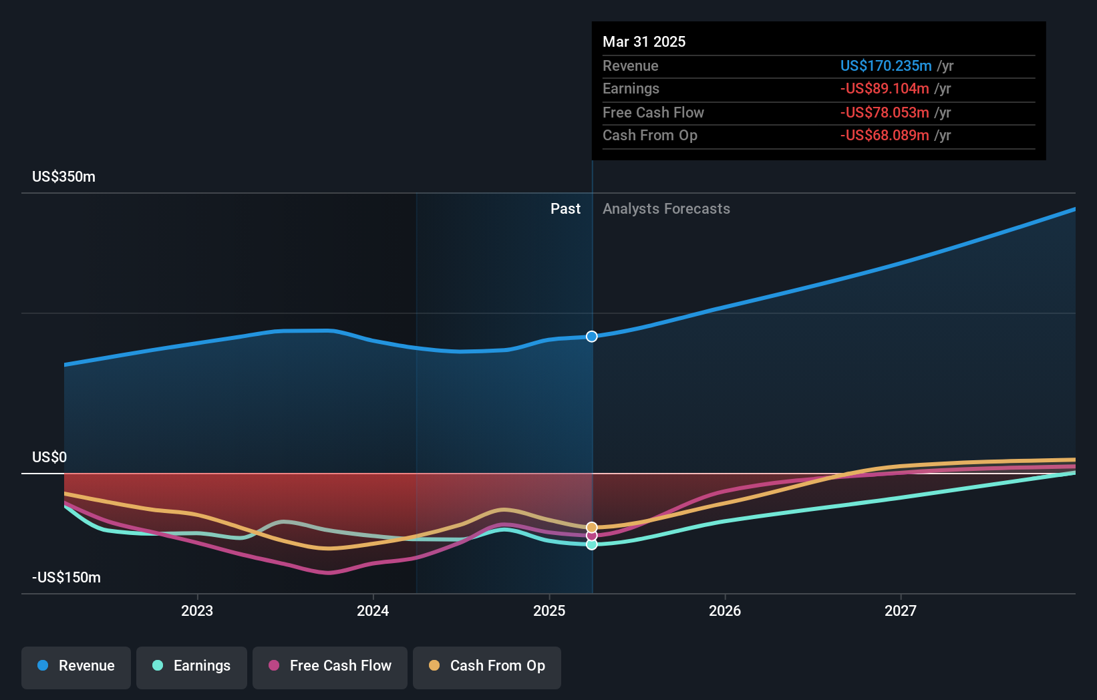The height and width of the screenshot is (700, 1097).
Task: Click the US$170.235m revenue value
Action: pyautogui.click(x=886, y=66)
